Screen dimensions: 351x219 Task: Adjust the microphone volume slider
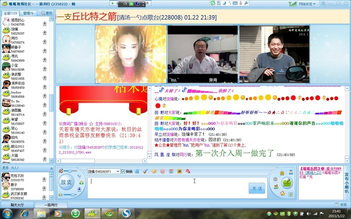point(70,171)
